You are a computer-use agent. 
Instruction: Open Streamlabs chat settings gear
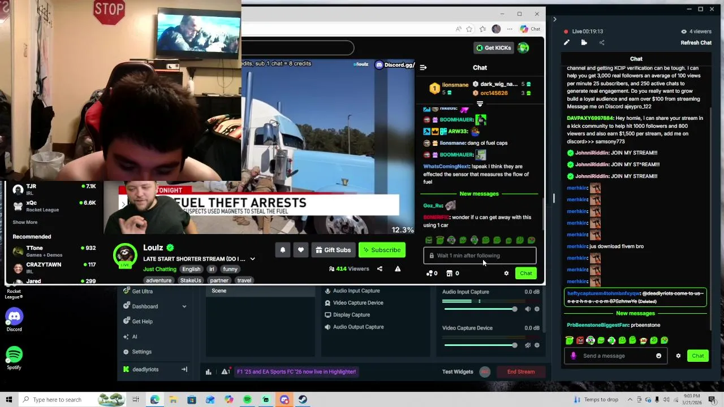(678, 356)
